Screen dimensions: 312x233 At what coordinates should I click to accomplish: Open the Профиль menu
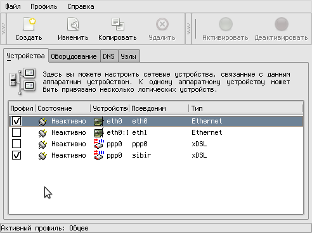tap(44, 6)
